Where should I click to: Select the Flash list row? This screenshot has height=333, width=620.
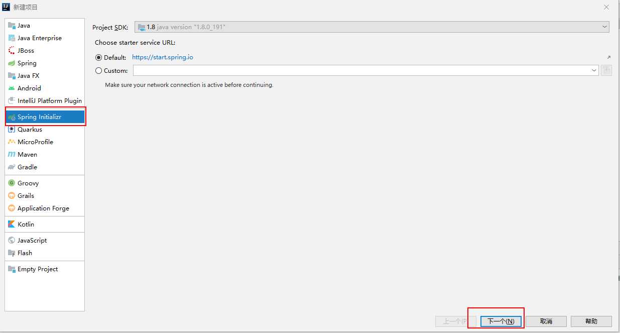point(45,253)
